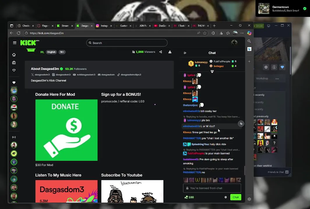Switch to the Flags browser tab

click(45, 26)
